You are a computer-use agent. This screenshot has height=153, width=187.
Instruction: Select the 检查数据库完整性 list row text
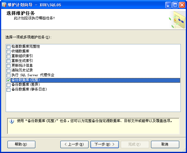tap(26, 46)
